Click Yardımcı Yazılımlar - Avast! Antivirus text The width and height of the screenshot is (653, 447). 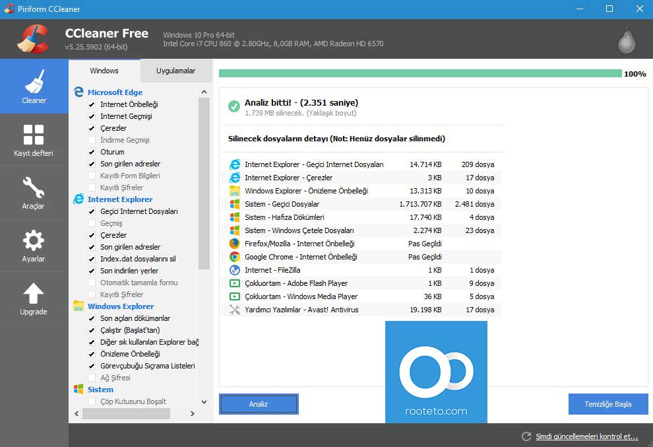[301, 310]
